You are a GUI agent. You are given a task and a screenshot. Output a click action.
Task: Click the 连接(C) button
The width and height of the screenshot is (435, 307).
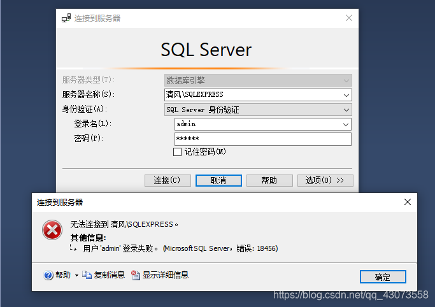pos(168,180)
